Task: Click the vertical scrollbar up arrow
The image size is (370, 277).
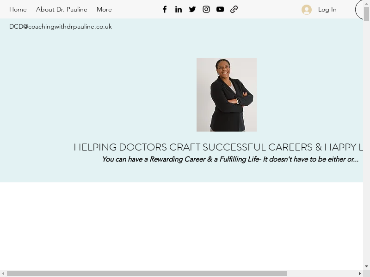Action: (367, 4)
